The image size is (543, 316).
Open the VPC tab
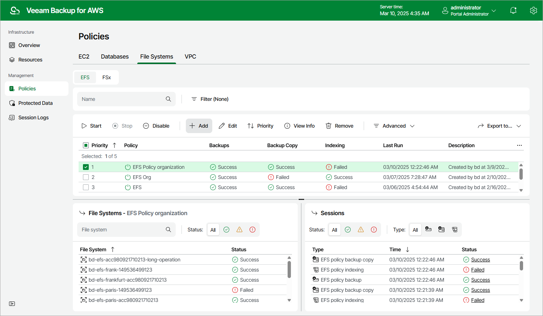(191, 56)
